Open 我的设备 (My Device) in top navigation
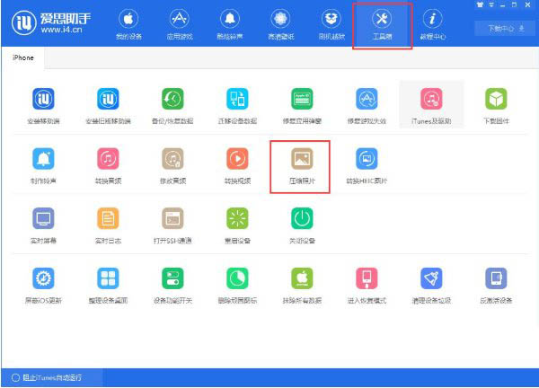Viewport: 539px width, 388px height. pos(128,25)
